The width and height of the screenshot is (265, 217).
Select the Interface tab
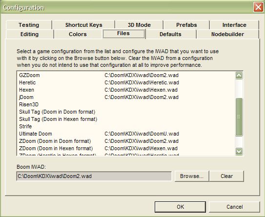coord(234,25)
